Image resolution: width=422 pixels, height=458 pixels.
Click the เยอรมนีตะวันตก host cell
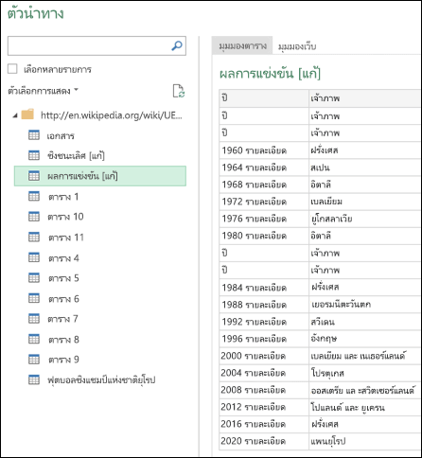pos(365,305)
